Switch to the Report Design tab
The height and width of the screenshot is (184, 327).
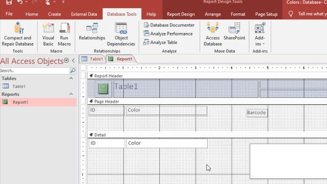(x=181, y=14)
